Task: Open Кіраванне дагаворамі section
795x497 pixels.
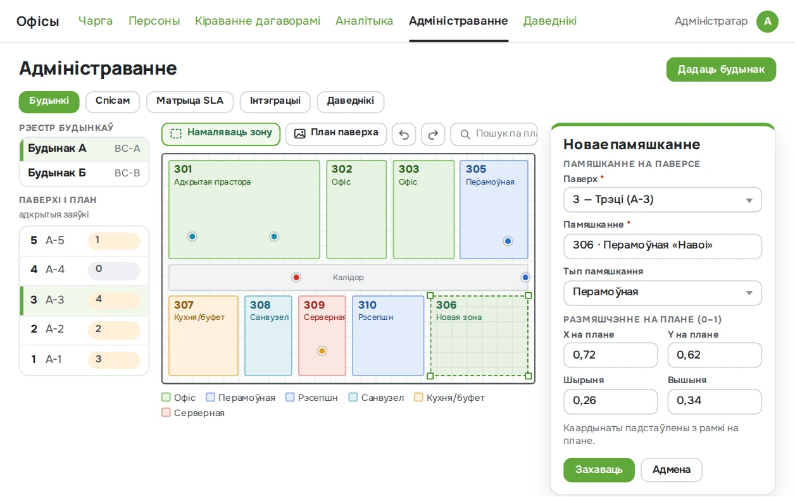Action: 258,21
